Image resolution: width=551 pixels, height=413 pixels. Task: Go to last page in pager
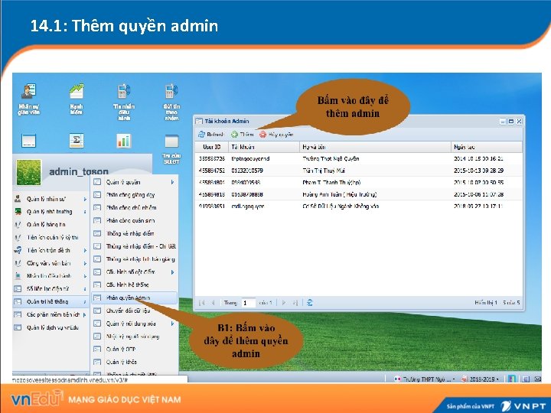[295, 303]
